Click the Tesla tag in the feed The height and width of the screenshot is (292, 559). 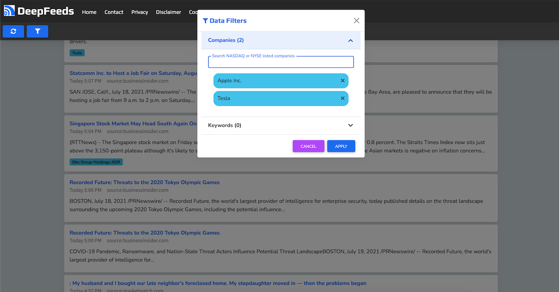point(77,53)
